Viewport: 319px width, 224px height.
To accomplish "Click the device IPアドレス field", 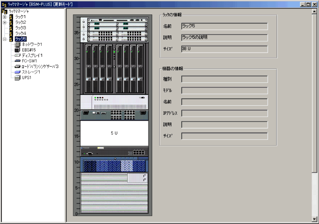I will pos(224,113).
